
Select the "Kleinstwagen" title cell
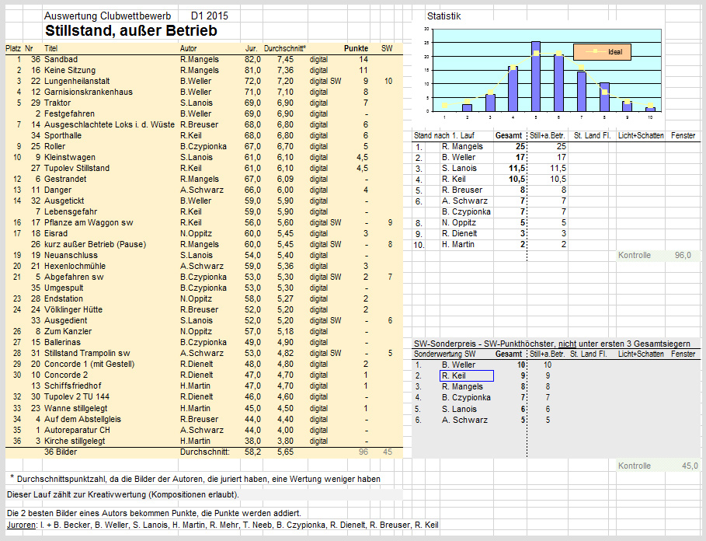(x=70, y=157)
